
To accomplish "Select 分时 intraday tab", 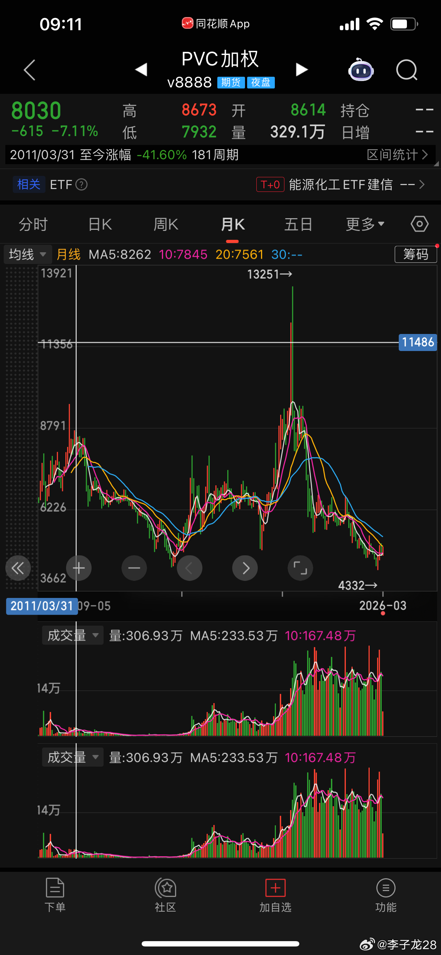I will click(33, 224).
